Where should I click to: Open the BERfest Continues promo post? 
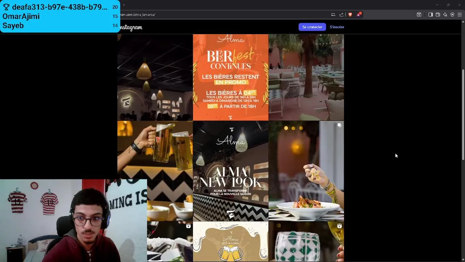click(231, 77)
